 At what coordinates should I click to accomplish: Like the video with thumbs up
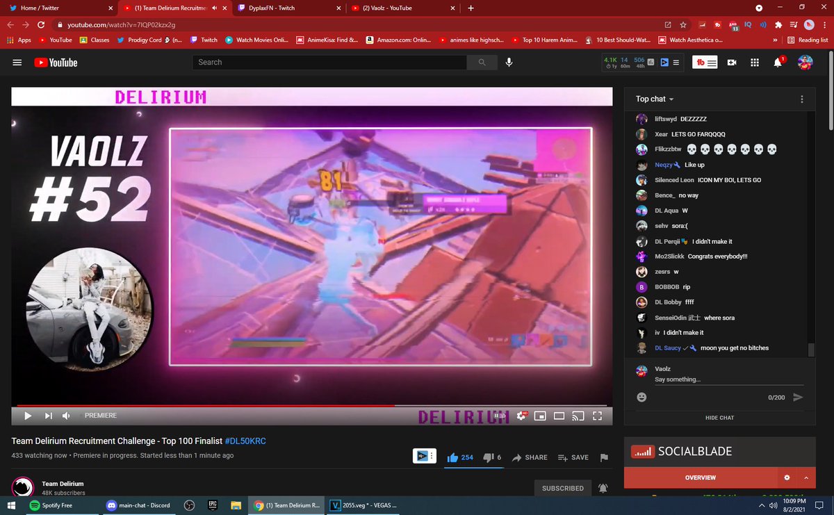[x=460, y=457]
